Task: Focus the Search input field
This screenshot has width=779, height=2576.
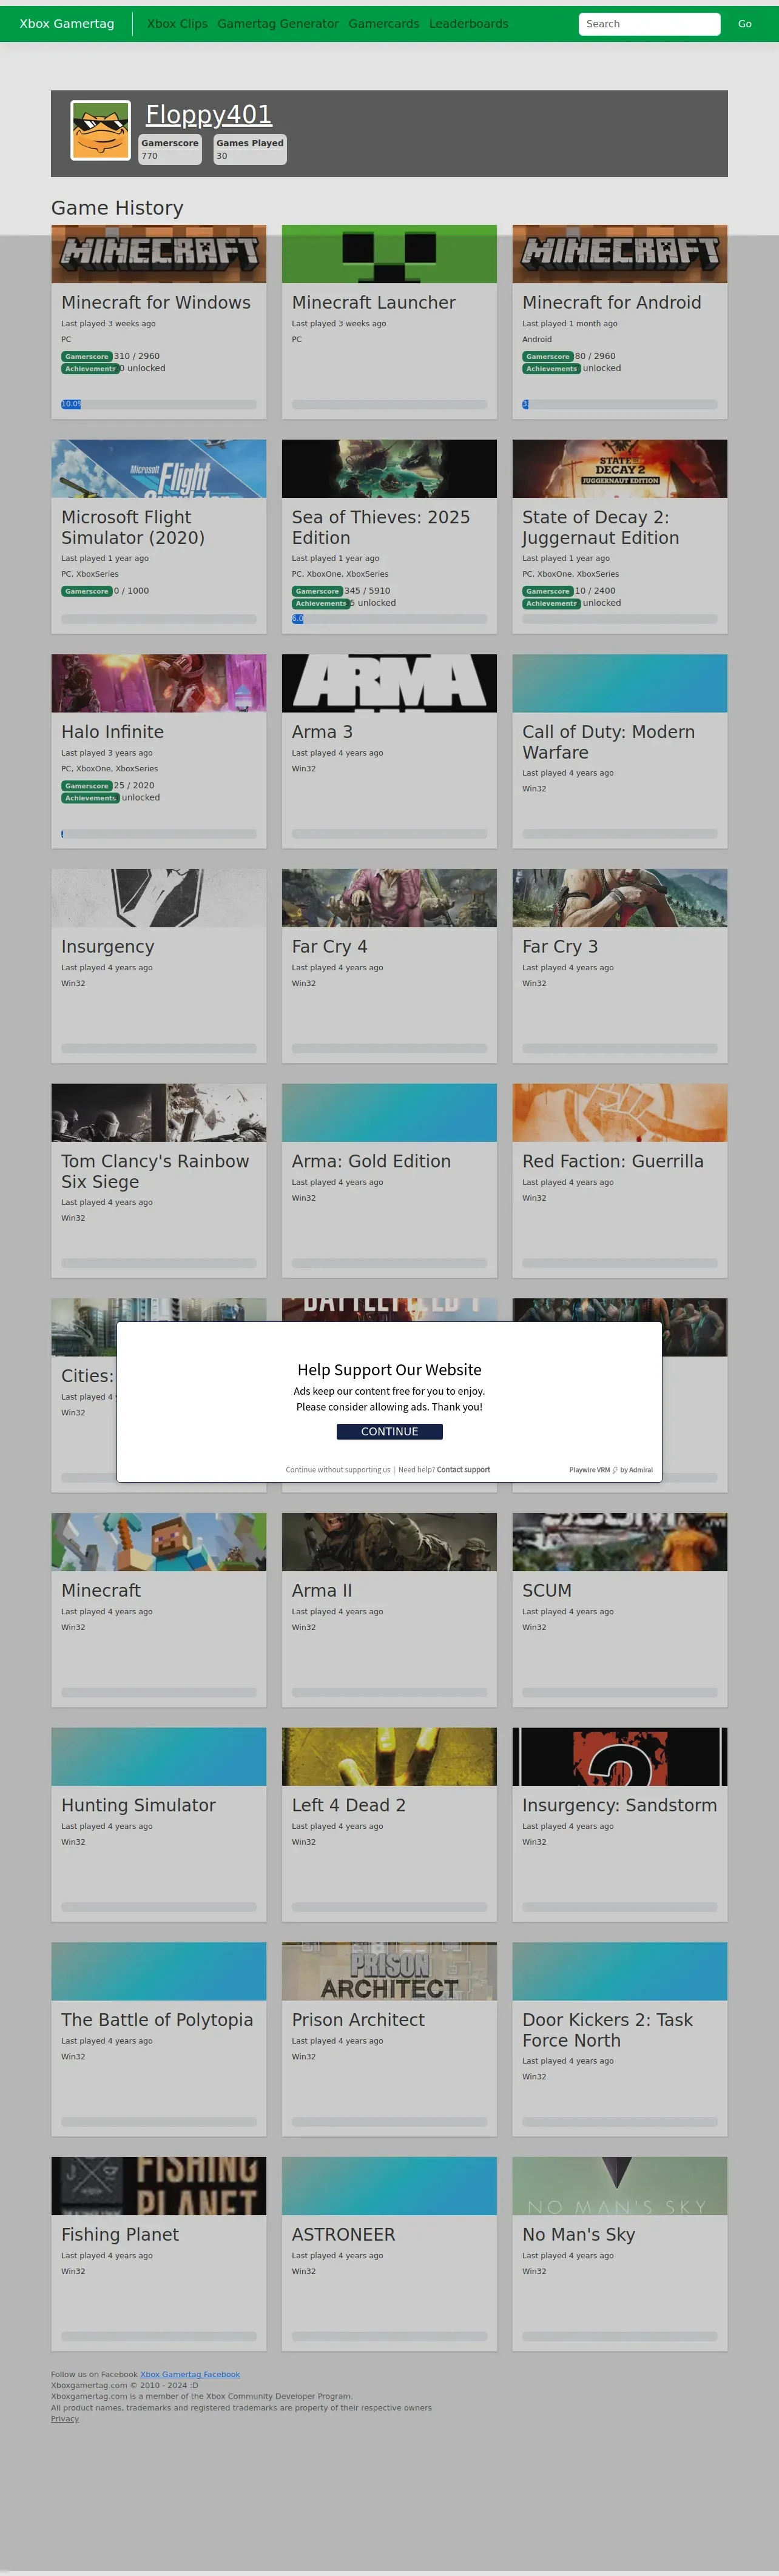Action: click(649, 24)
